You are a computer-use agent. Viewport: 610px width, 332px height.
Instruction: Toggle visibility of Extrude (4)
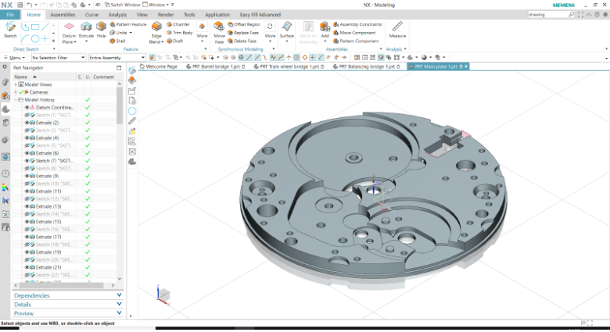[27, 137]
